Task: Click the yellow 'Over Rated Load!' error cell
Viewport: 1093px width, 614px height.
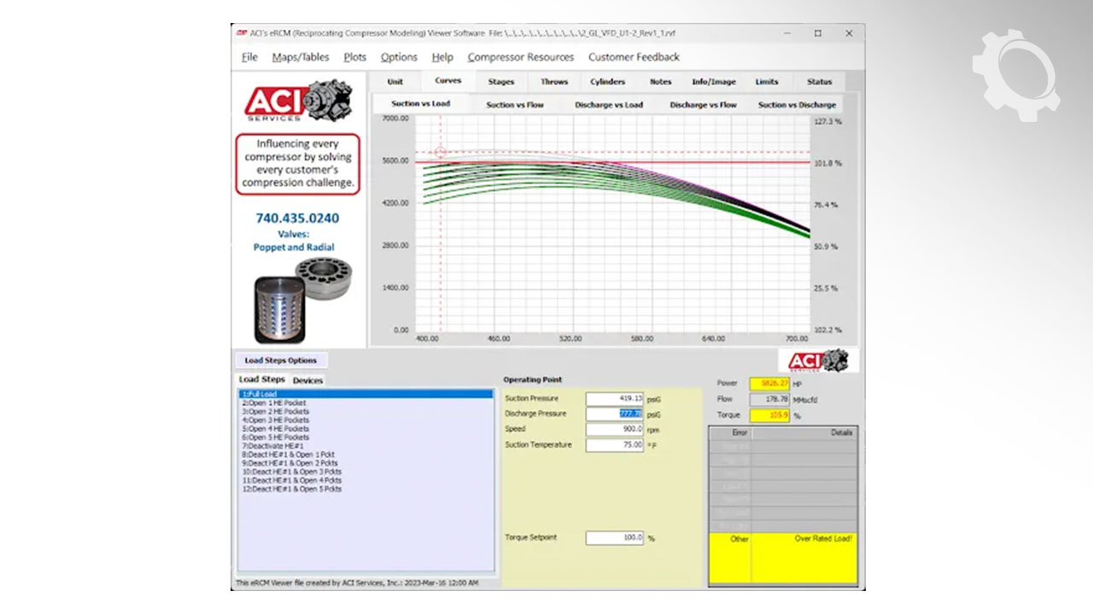Action: coord(804,558)
